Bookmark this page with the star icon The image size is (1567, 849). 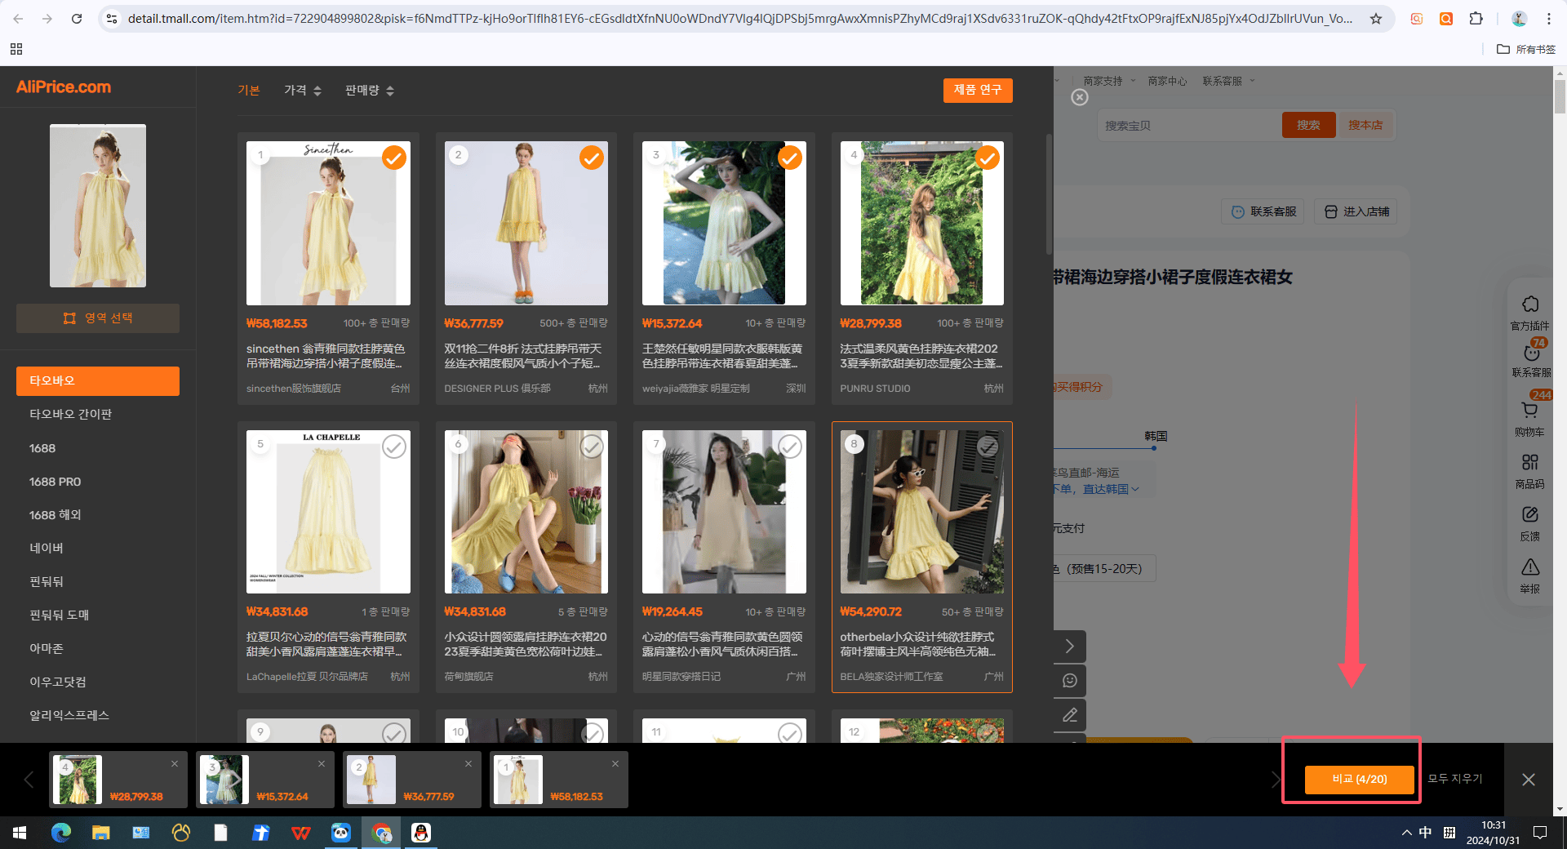1376,18
